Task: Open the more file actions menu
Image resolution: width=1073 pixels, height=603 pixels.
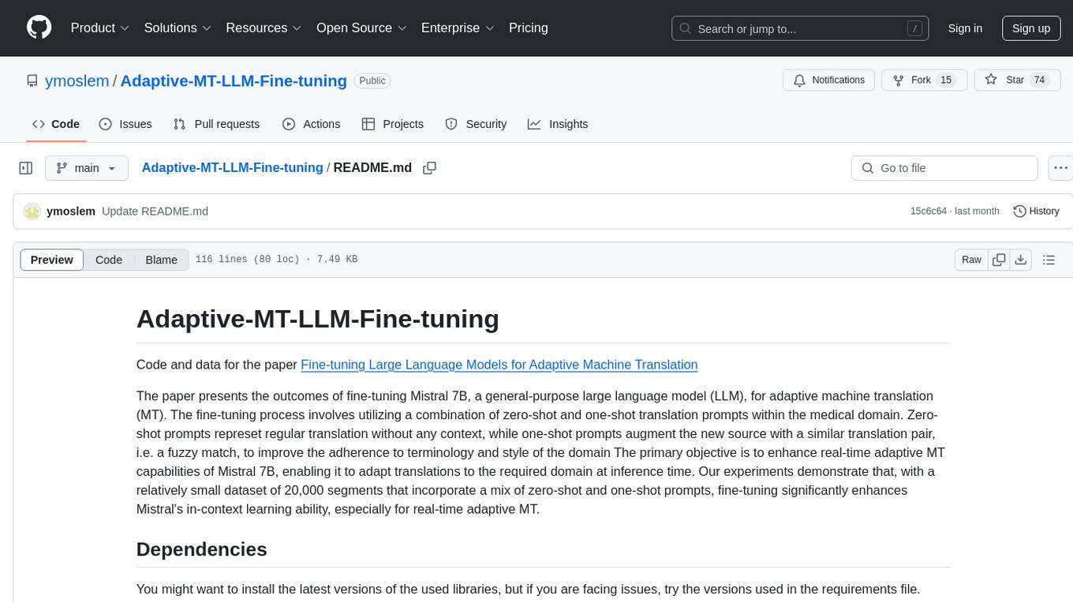Action: [x=1060, y=168]
